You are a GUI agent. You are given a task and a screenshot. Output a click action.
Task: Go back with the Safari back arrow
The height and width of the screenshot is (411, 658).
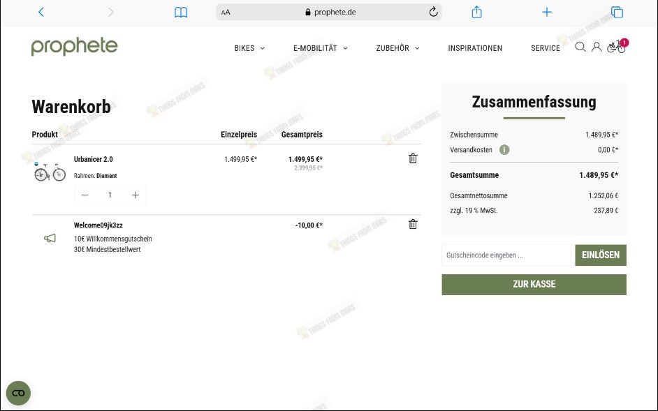tap(41, 12)
